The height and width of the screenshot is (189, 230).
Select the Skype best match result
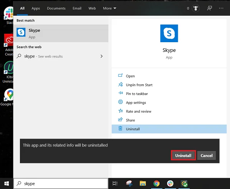61,33
